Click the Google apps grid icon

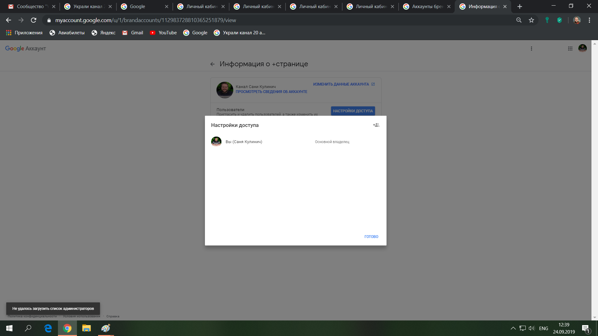point(571,48)
